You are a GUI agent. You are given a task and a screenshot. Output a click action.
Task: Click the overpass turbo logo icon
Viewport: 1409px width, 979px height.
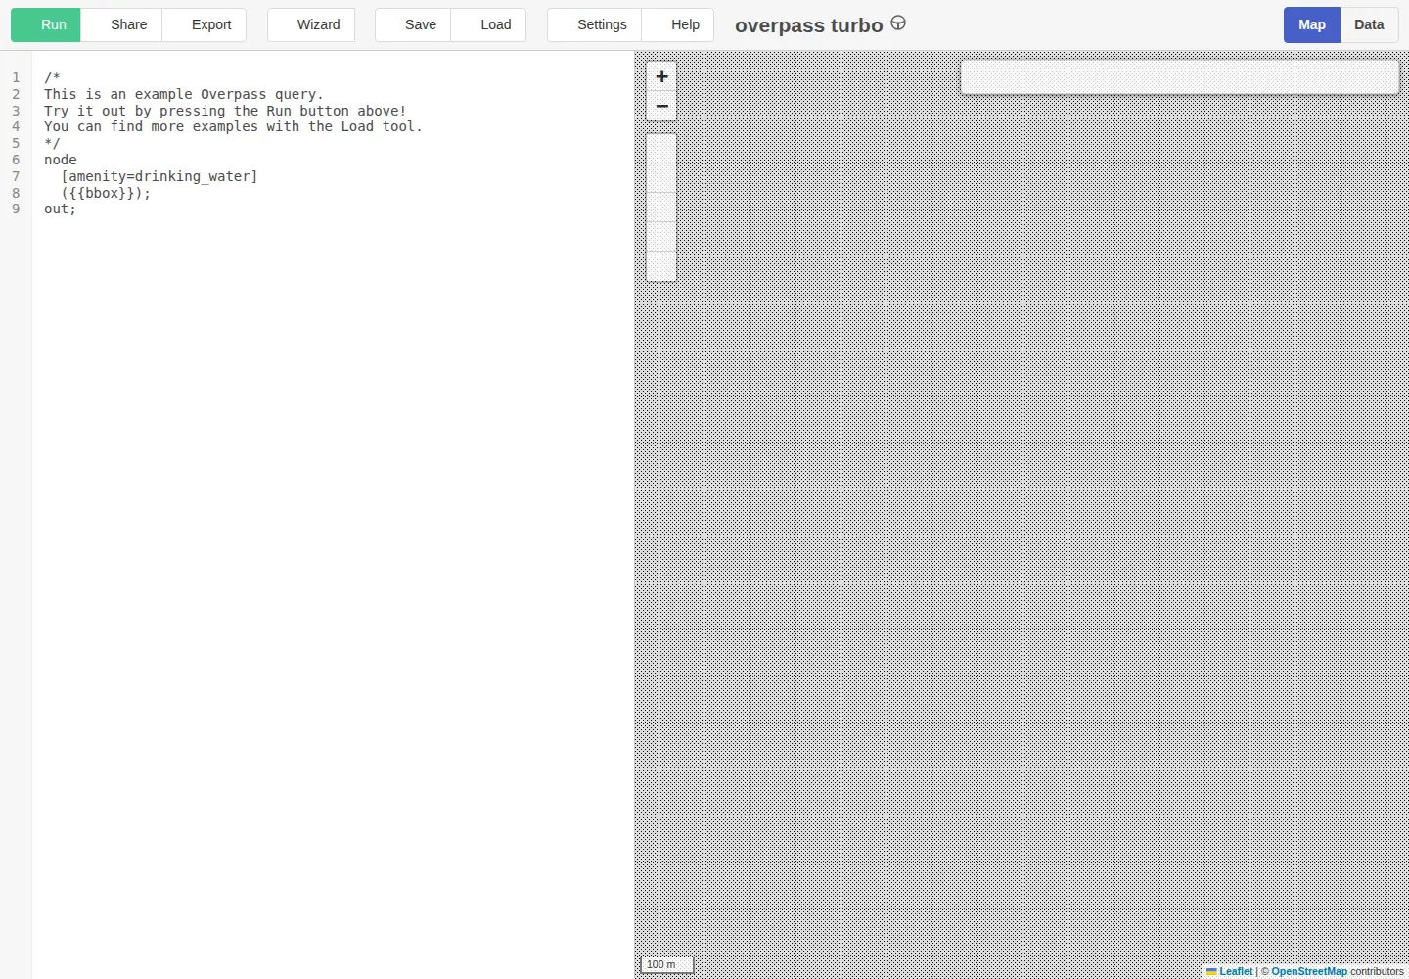898,23
